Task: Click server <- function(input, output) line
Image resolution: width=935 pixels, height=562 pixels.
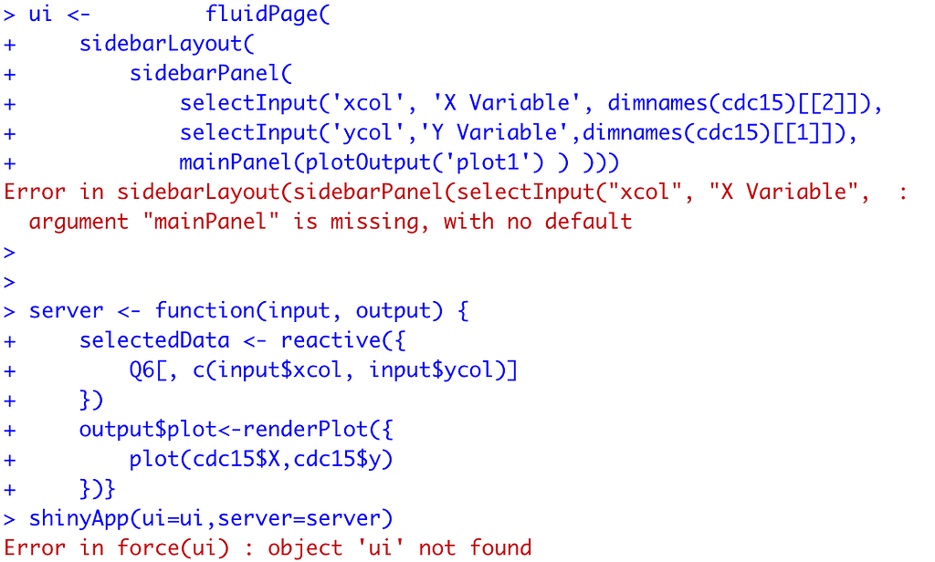Action: (248, 311)
